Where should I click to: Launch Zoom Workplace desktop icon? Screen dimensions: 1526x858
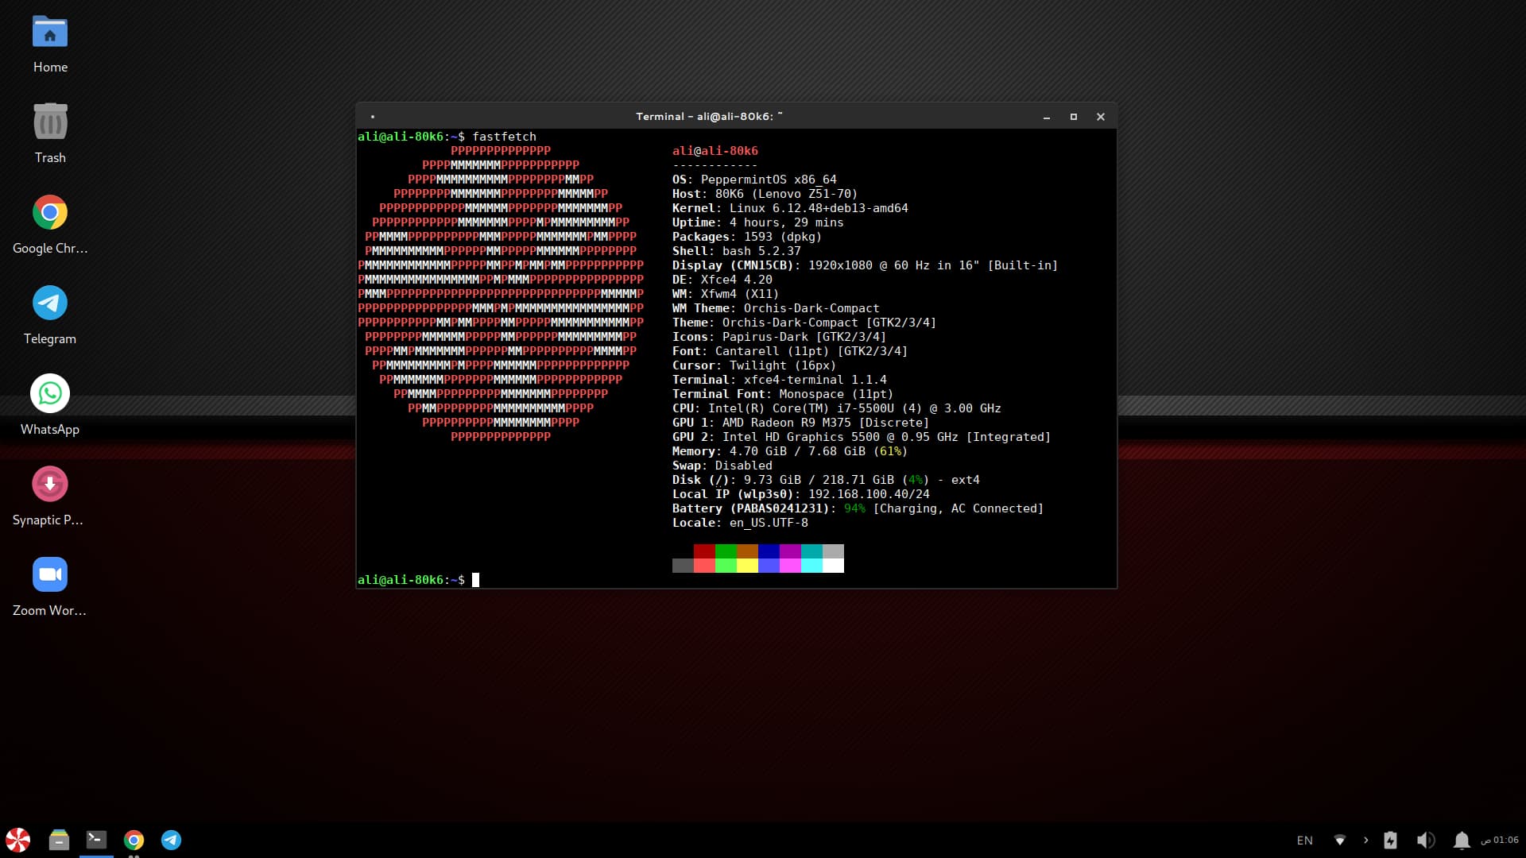click(x=50, y=575)
